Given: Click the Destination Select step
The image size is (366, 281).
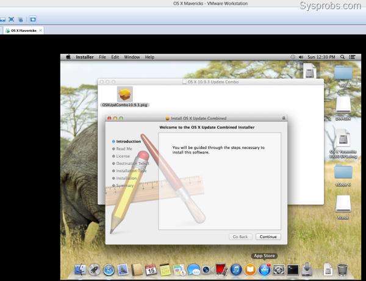Looking at the screenshot, I should 132,164.
